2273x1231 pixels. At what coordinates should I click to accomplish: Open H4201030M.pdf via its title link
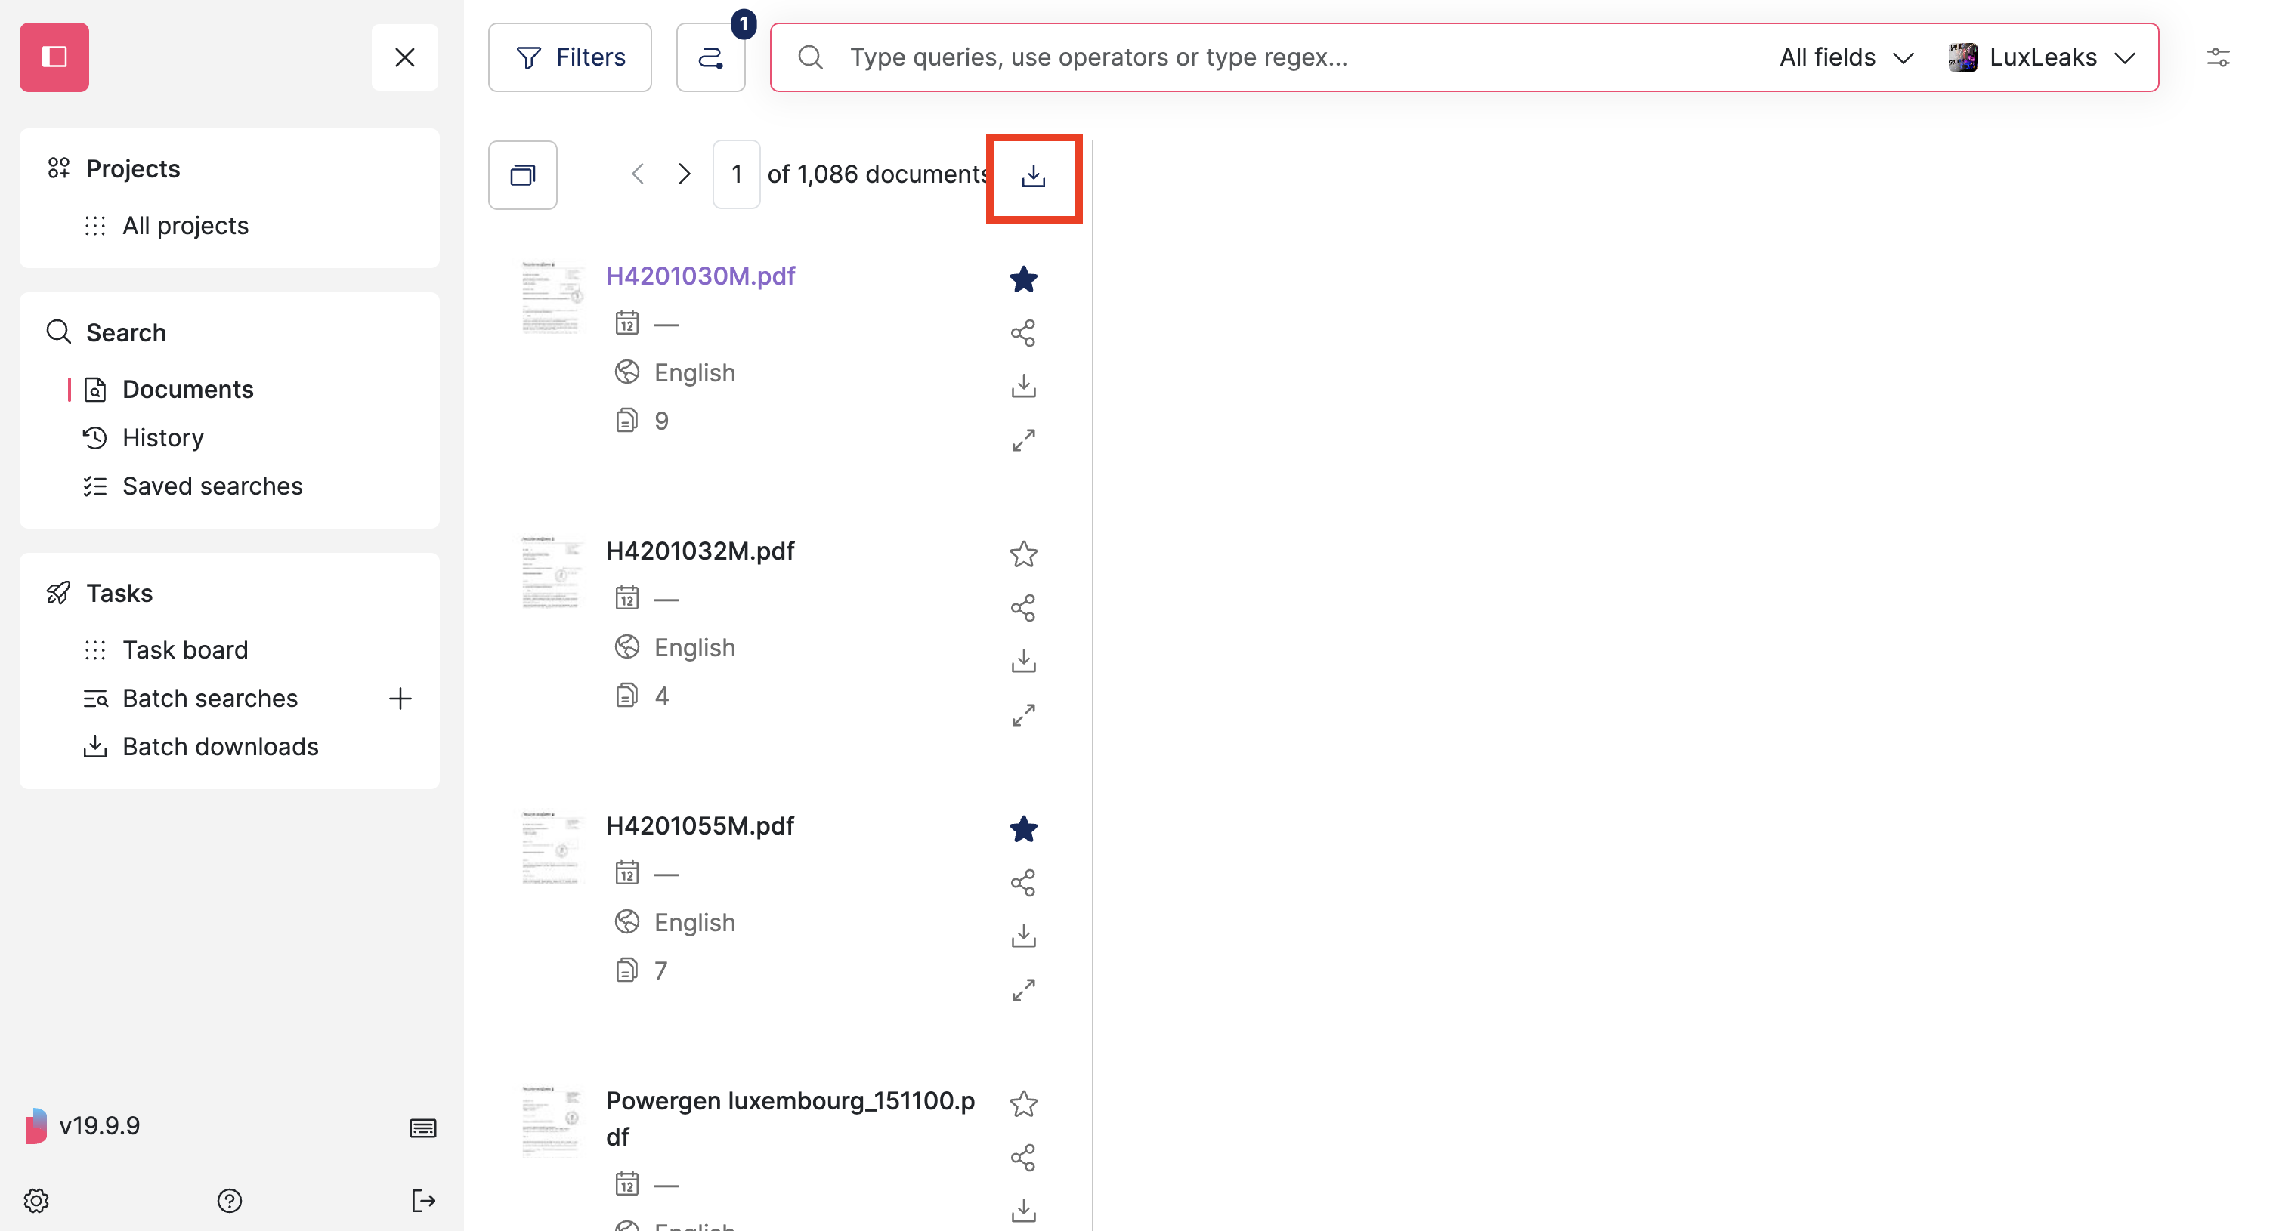700,275
